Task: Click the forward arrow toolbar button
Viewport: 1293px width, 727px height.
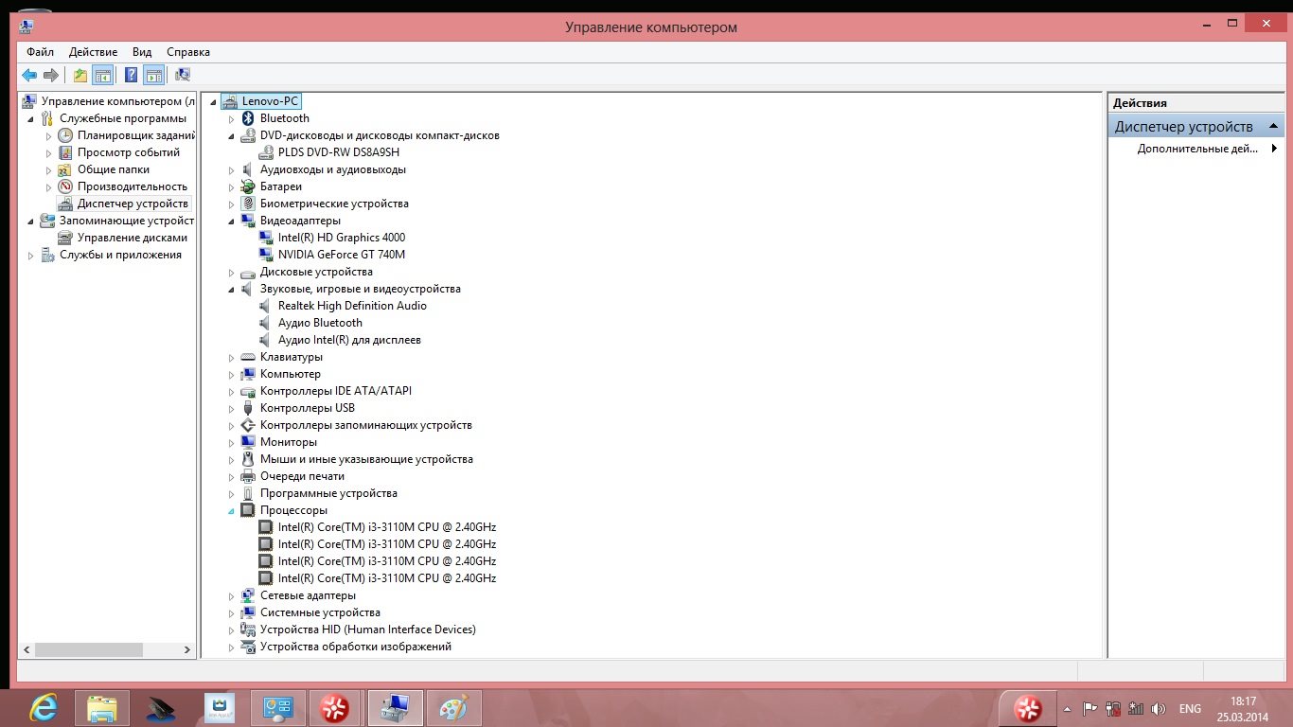Action: pyautogui.click(x=51, y=76)
